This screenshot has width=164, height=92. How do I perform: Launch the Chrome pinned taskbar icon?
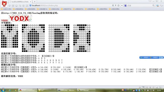(15, 90)
